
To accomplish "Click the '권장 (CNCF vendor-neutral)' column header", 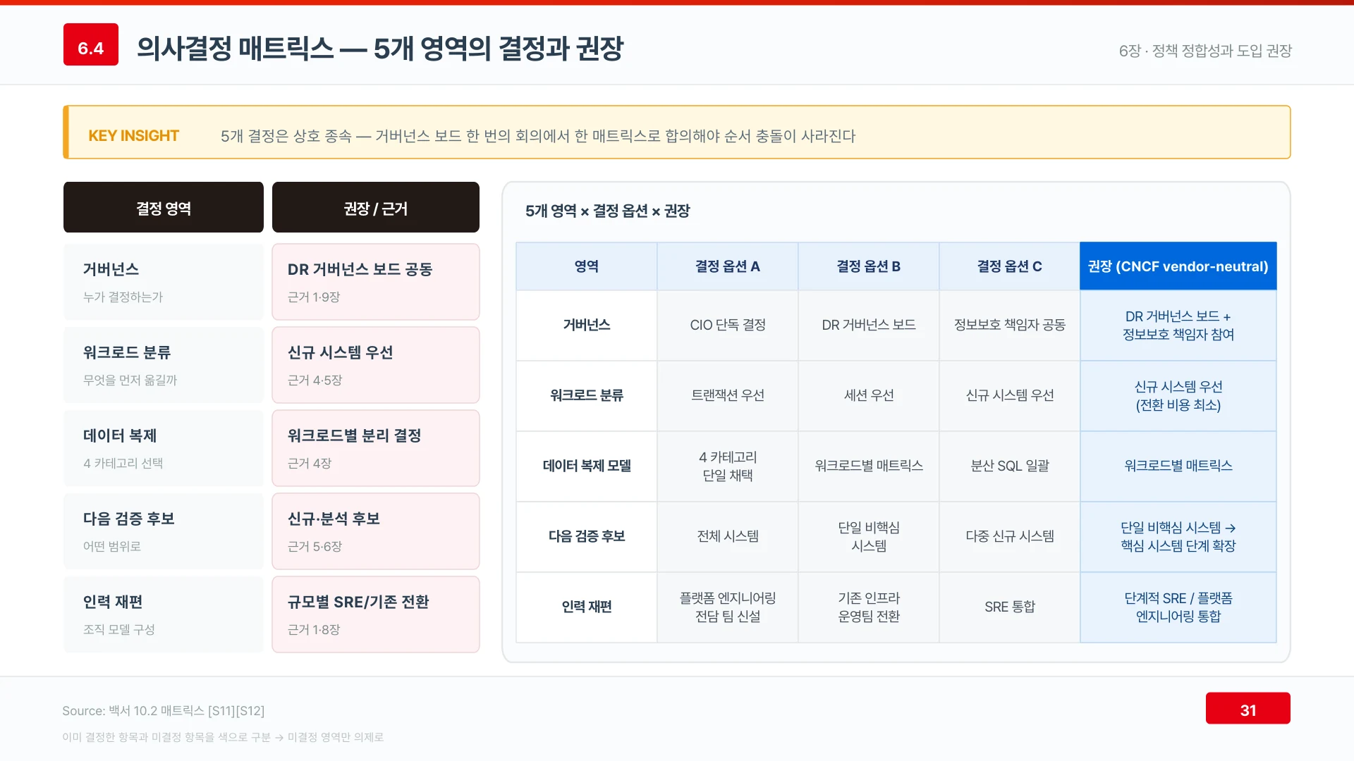I will (x=1178, y=266).
